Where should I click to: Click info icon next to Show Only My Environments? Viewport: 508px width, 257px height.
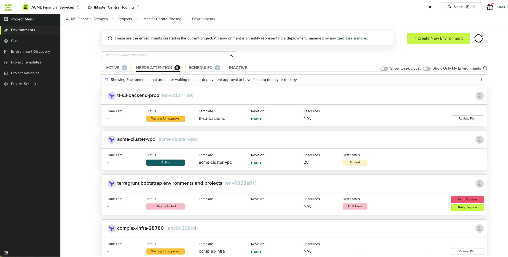(485, 68)
